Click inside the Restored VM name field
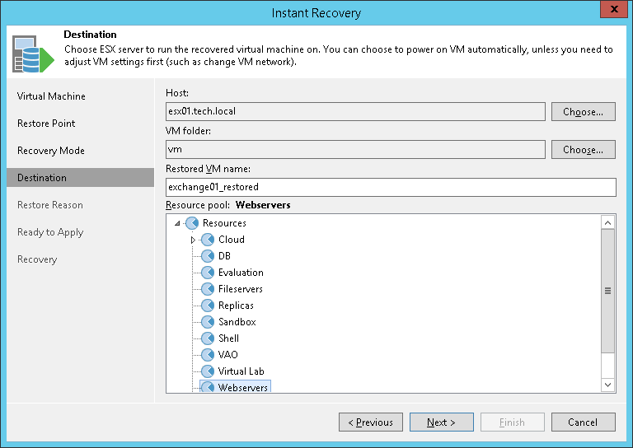 point(391,187)
